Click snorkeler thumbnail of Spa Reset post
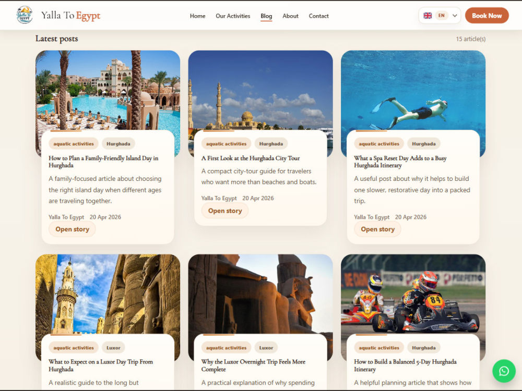This screenshot has width=522, height=391. [x=413, y=90]
